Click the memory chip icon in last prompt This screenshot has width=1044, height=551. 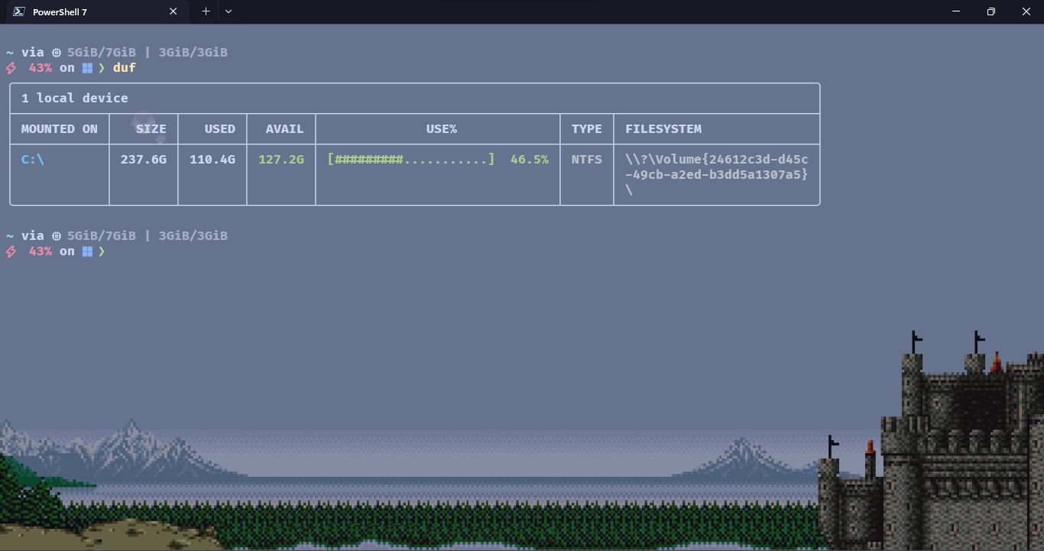(x=57, y=236)
